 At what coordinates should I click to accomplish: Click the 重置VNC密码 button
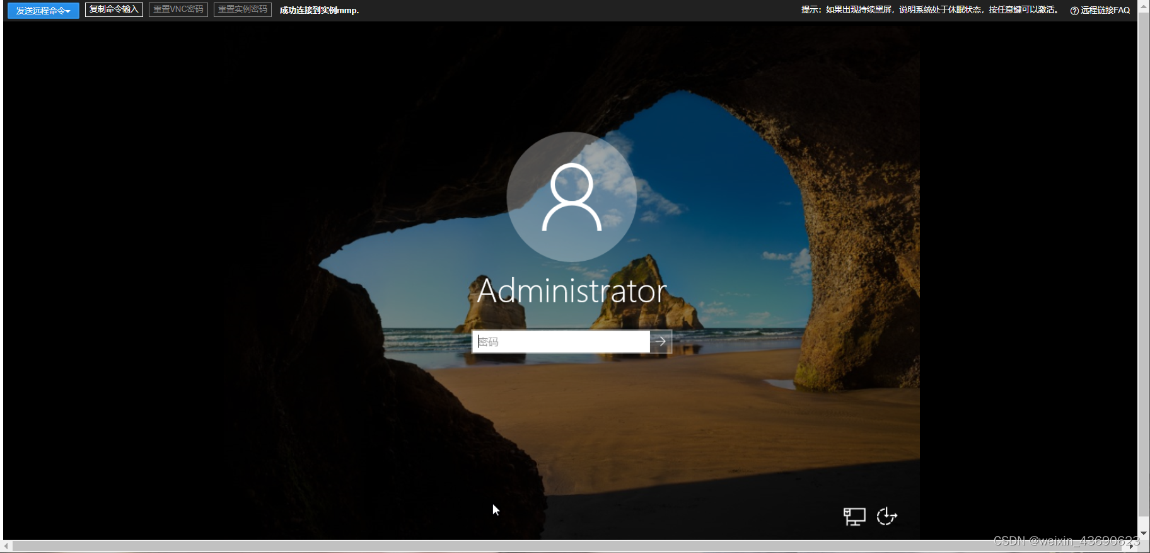point(178,9)
